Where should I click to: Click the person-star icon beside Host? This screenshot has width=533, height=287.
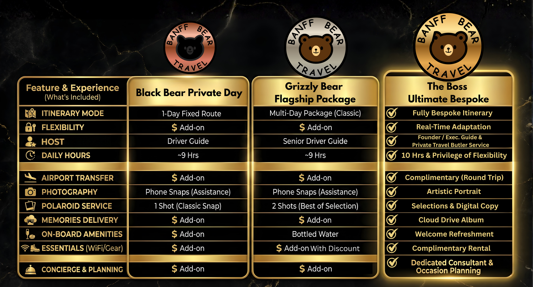pos(30,142)
